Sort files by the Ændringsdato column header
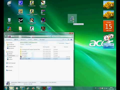 [46, 47]
